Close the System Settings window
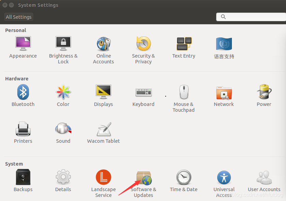Screen dimensions: 286x201 (5, 5)
